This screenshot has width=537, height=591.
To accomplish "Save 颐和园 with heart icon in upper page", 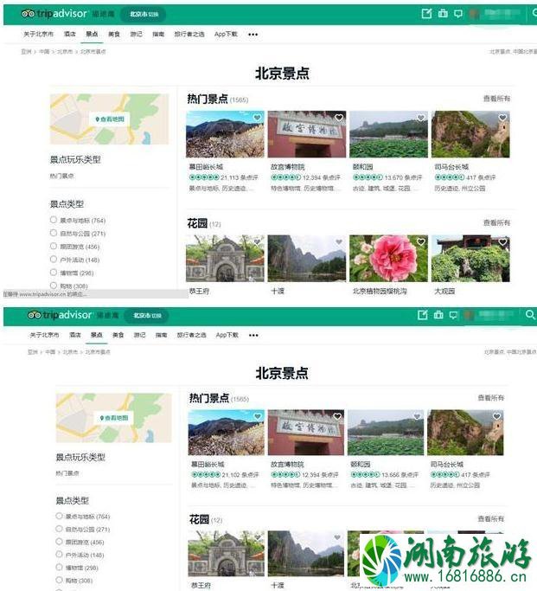I will click(420, 118).
